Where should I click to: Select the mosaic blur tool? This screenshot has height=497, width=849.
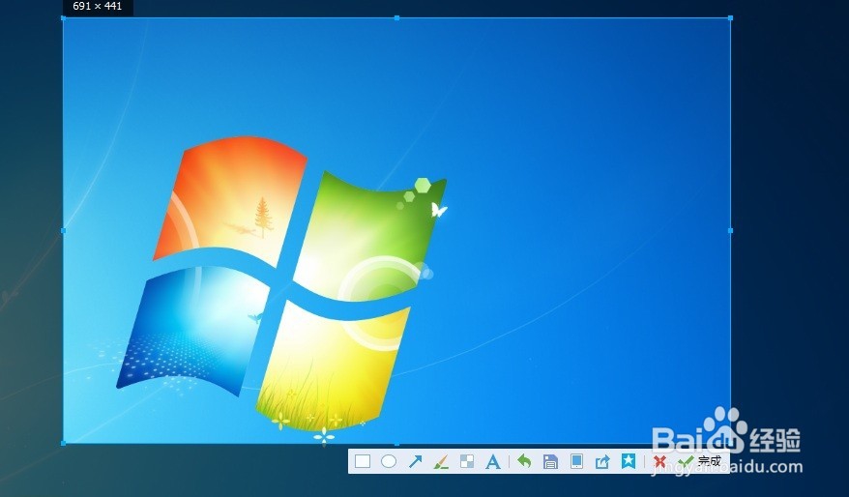(467, 461)
